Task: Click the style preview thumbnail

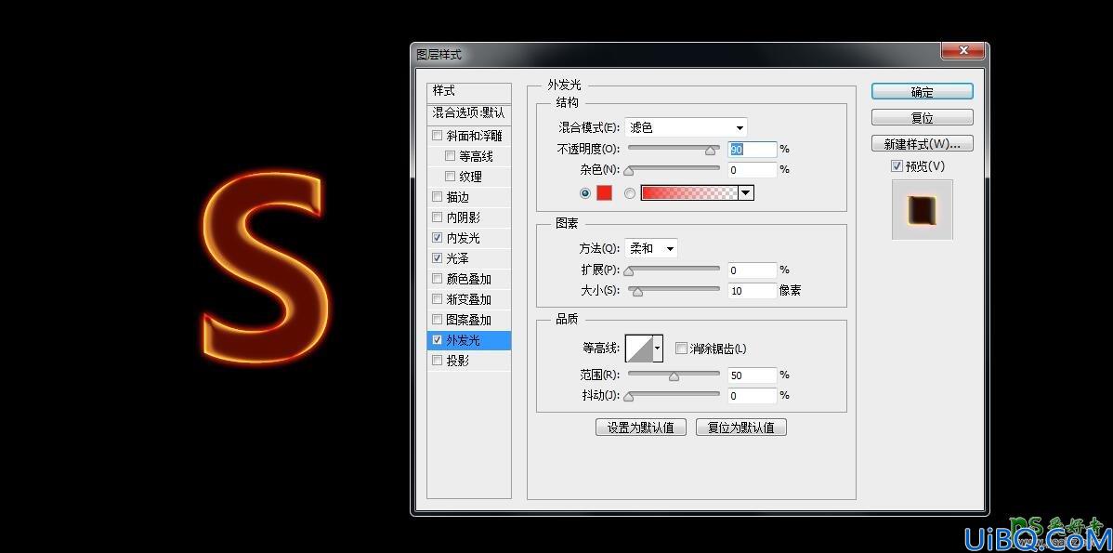Action: [x=922, y=209]
